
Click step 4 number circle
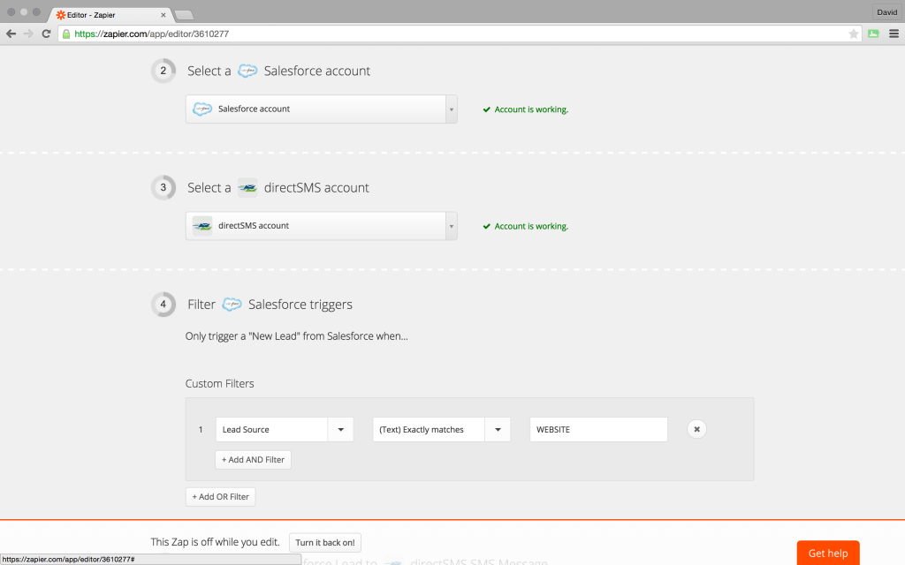tap(164, 305)
